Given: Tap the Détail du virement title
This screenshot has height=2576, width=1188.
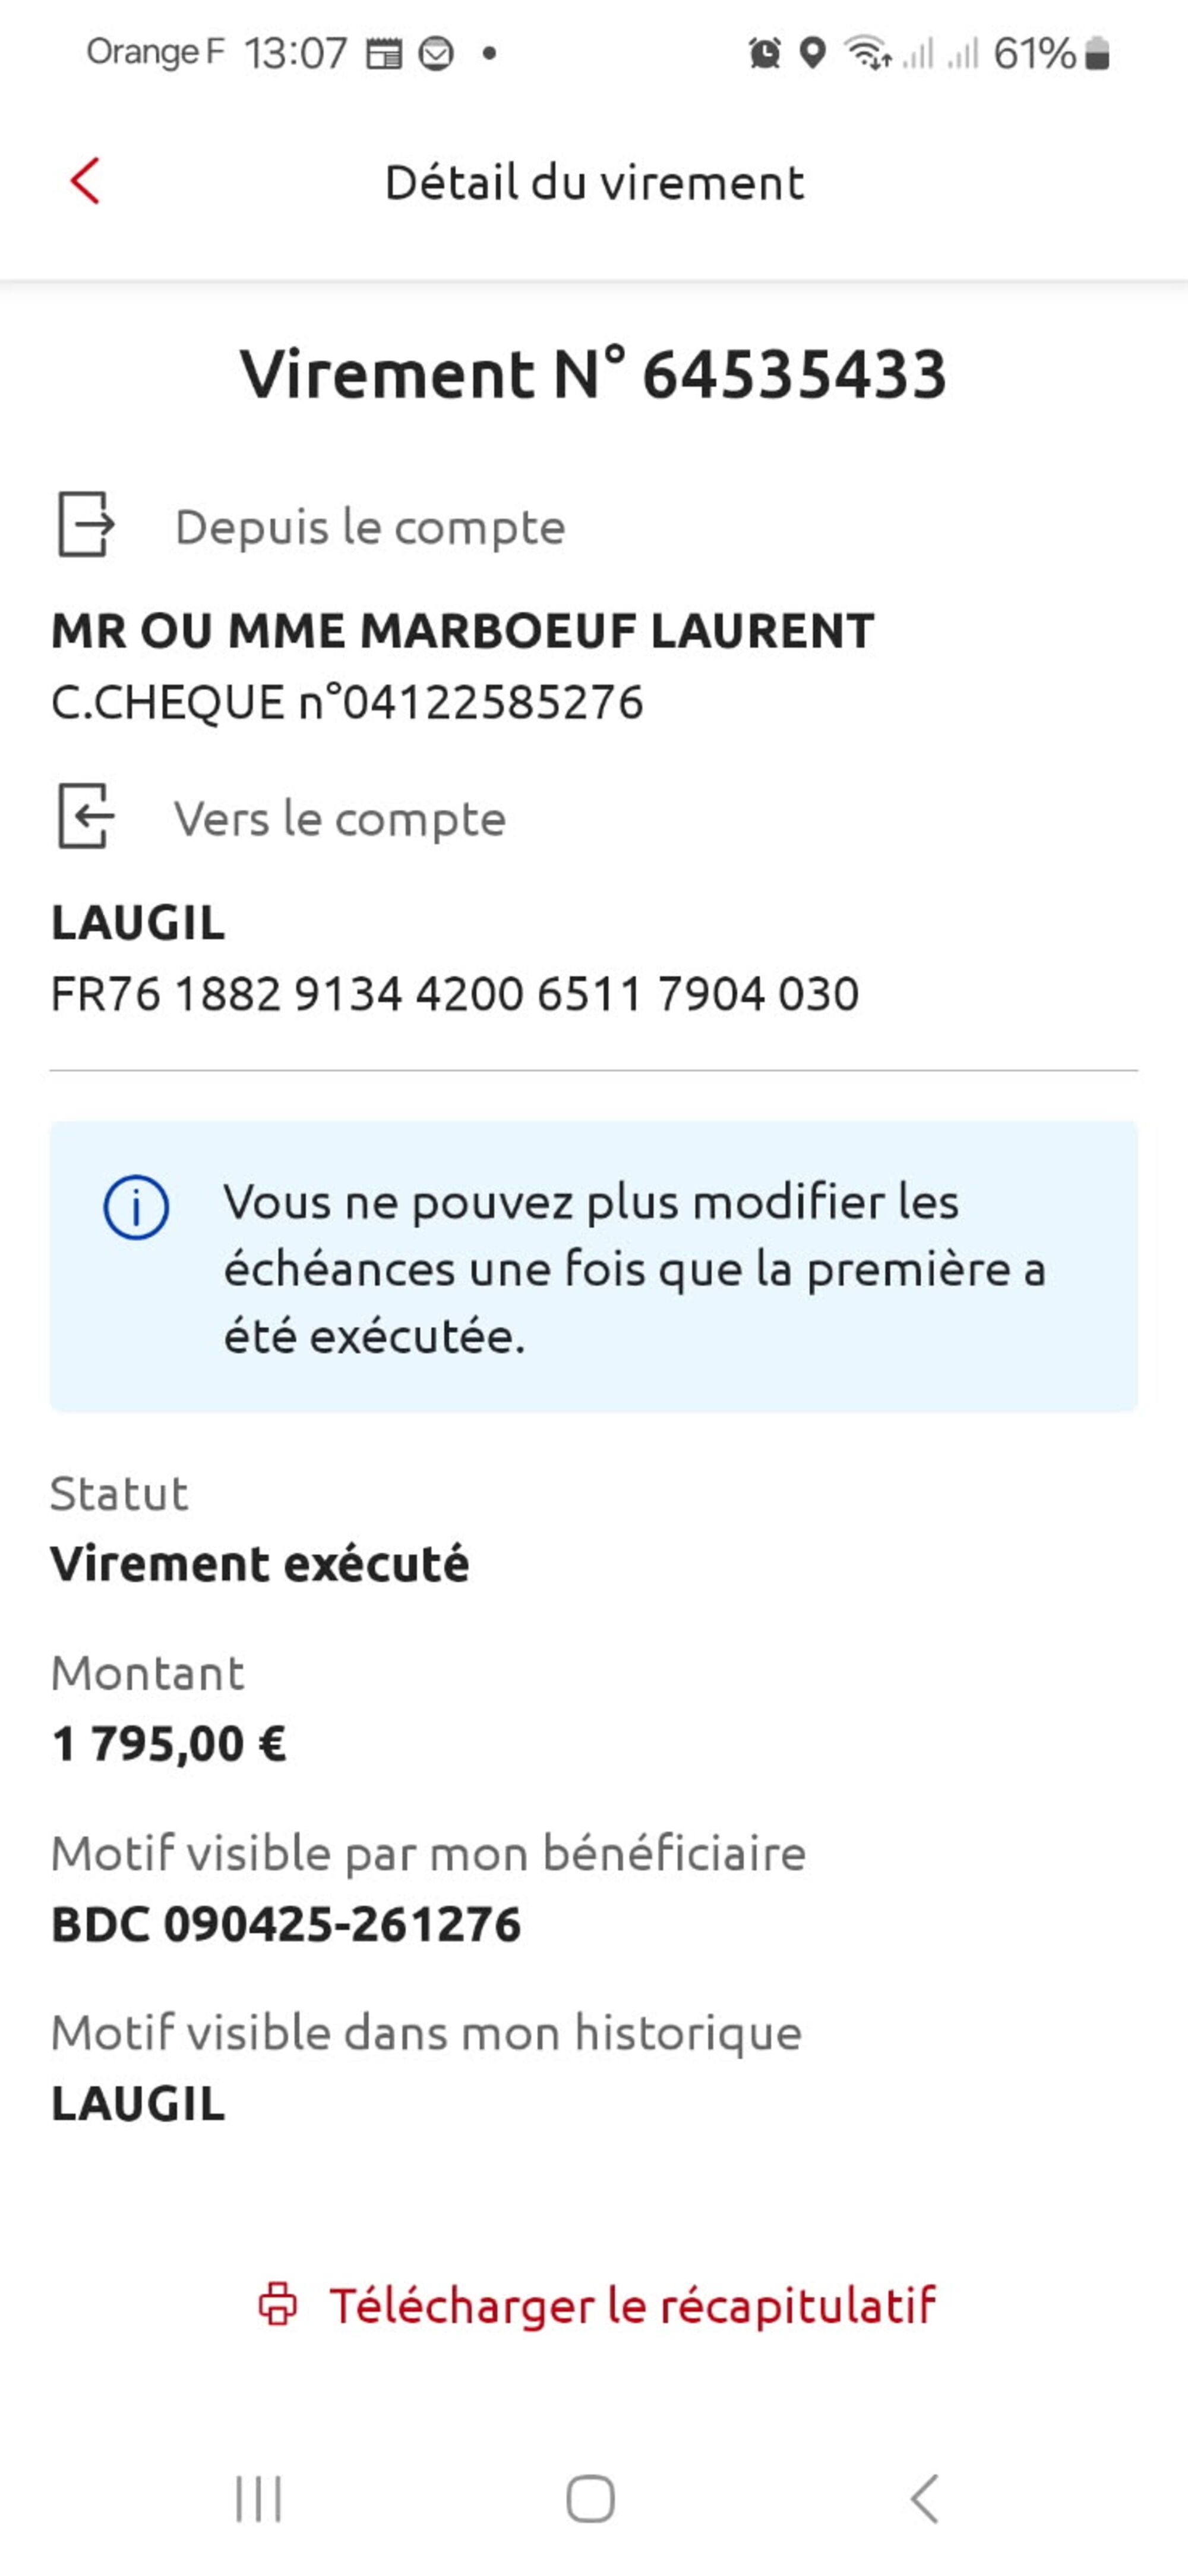Looking at the screenshot, I should pyautogui.click(x=593, y=183).
